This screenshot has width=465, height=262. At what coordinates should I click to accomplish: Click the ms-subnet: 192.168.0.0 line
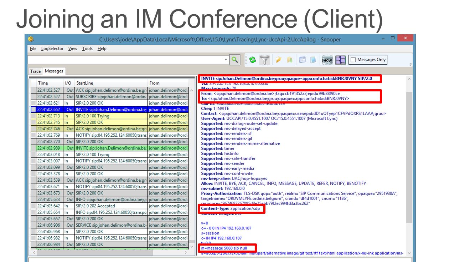[223, 188]
